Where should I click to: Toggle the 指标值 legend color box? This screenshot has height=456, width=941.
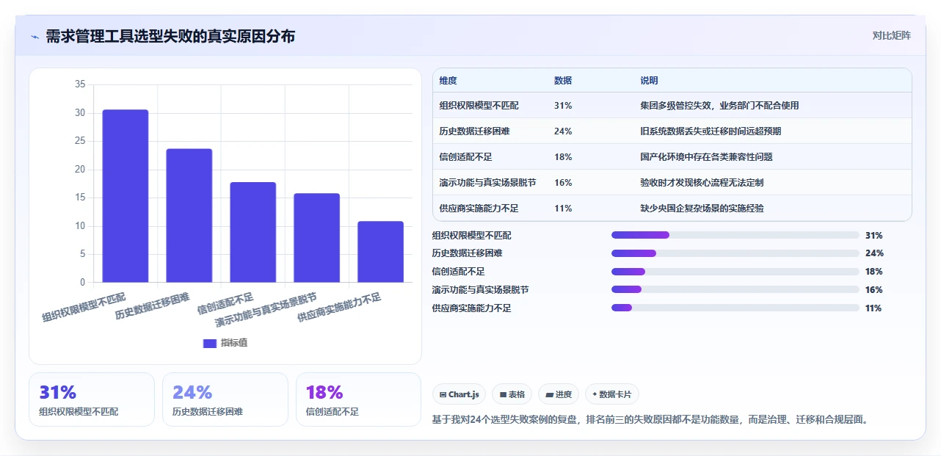point(210,343)
